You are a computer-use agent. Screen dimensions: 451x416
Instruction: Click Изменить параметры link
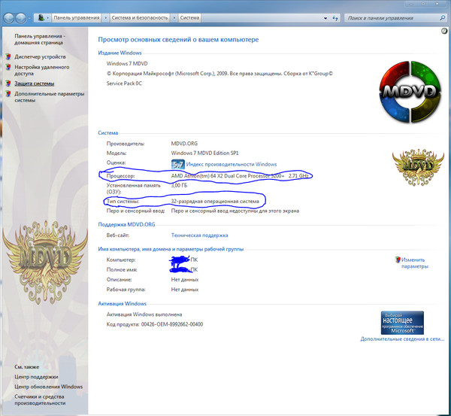pos(415,263)
